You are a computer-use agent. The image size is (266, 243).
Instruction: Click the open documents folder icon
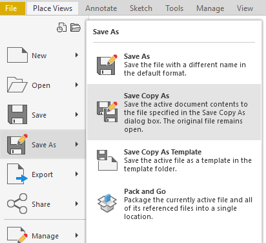point(76,28)
